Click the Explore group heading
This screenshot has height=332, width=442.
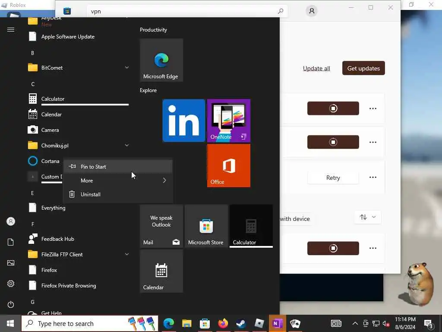coord(148,90)
